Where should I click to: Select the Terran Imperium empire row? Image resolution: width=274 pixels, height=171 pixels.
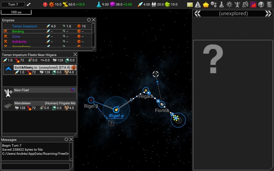pyautogui.click(x=48, y=26)
